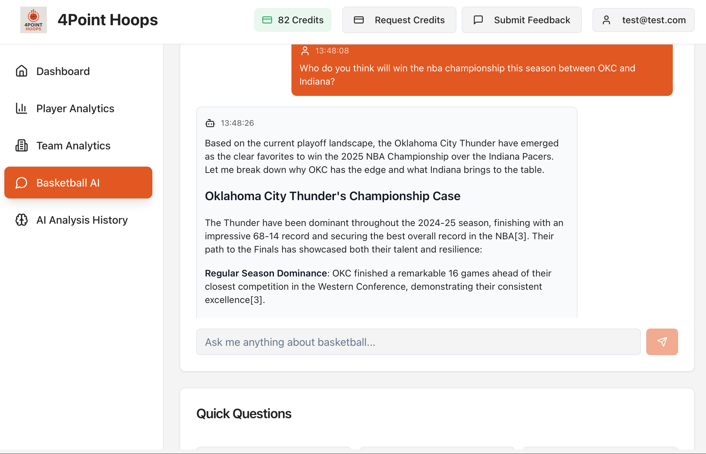The width and height of the screenshot is (706, 454).
Task: Click the AI Analysis History brain icon
Action: [x=22, y=220]
